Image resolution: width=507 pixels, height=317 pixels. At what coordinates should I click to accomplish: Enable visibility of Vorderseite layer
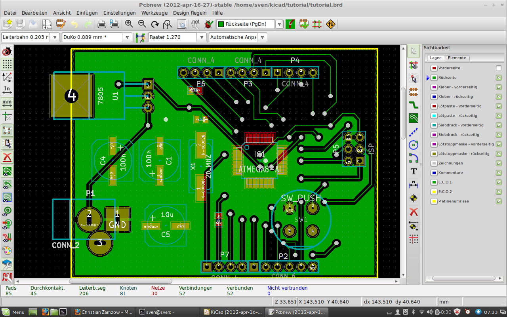(x=499, y=68)
